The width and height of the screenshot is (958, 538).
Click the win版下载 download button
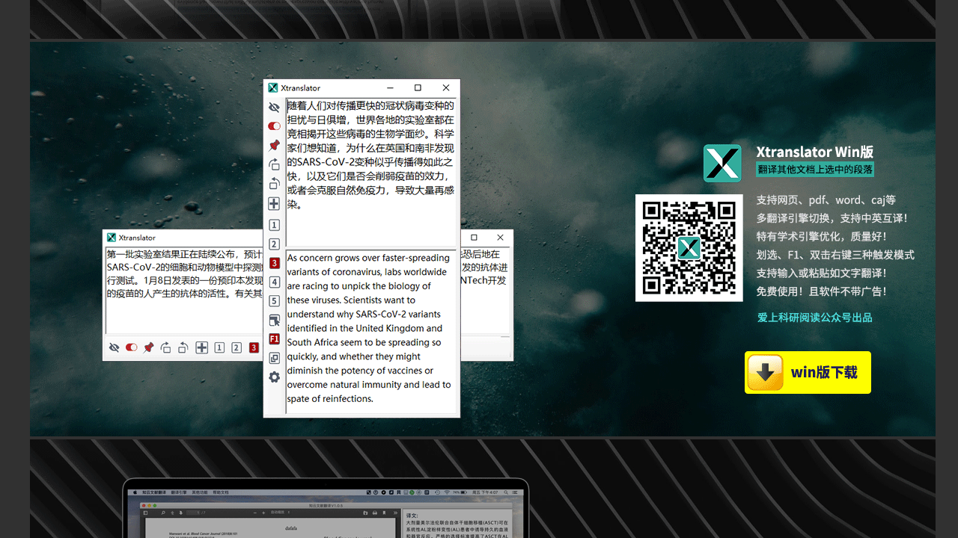(x=808, y=372)
